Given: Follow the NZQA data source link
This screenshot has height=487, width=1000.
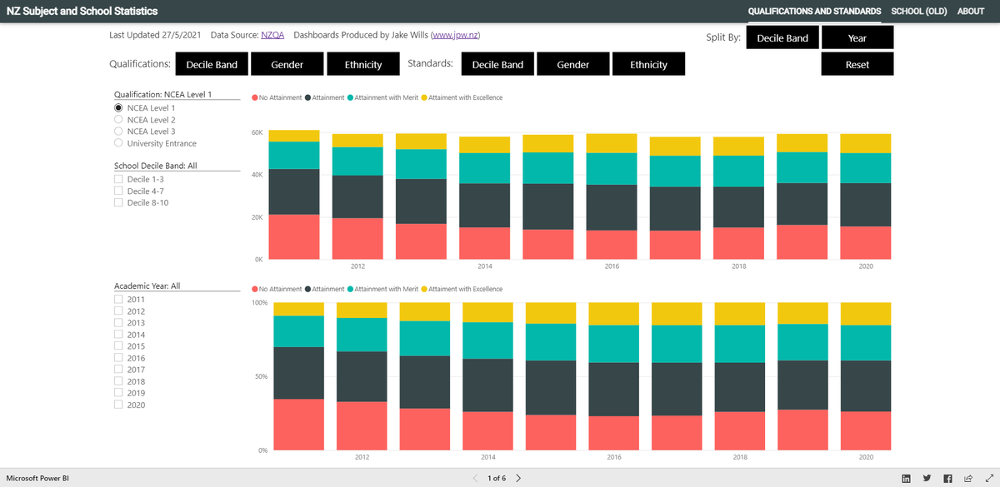Looking at the screenshot, I should coord(272,35).
